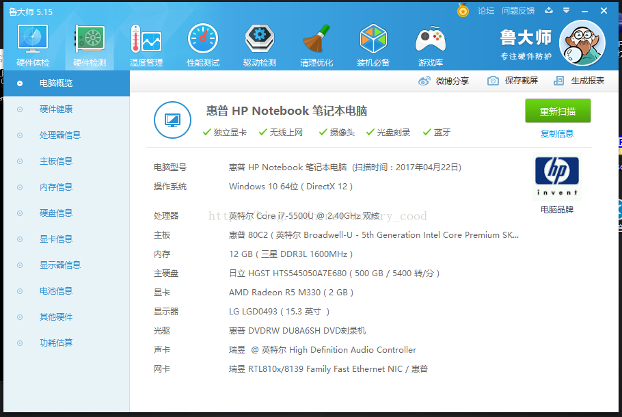Click the gold medal icon in title bar
Image resolution: width=622 pixels, height=417 pixels.
click(463, 10)
